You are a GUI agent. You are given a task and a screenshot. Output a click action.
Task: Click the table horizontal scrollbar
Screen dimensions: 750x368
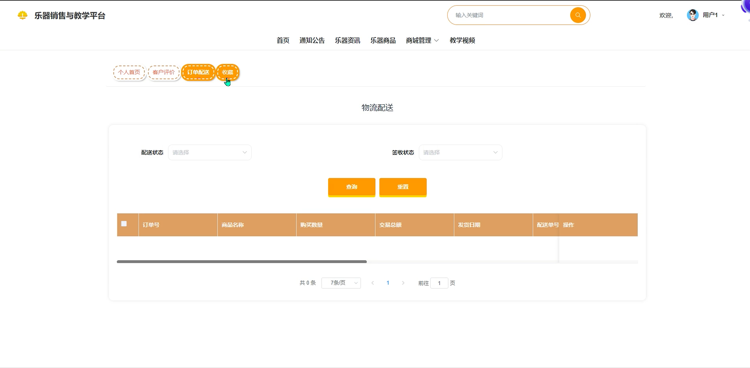[241, 262]
